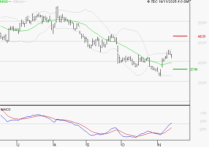
Task: Click the 4500 price axis label
Action: [x=202, y=43]
